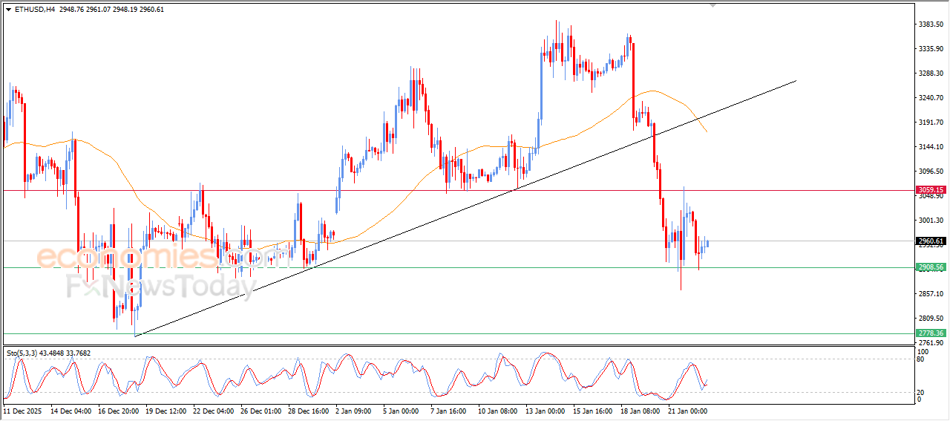
Task: Select the green 2778.36 price label
Action: pos(930,333)
